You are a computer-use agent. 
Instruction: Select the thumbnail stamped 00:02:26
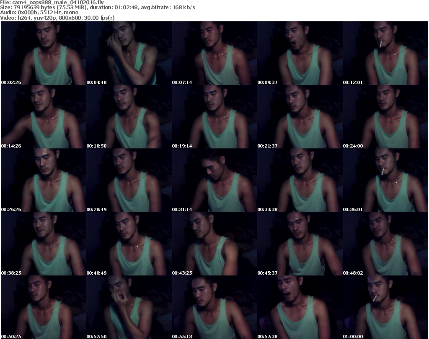(44, 53)
